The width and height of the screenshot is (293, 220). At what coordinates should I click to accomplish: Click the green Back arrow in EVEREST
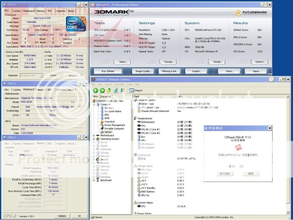point(96,90)
